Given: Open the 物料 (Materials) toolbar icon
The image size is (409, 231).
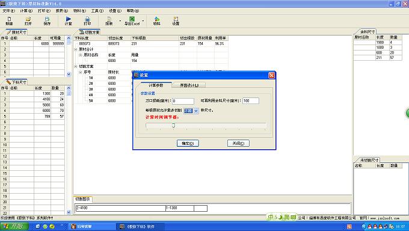Looking at the screenshot, I should coord(156,21).
